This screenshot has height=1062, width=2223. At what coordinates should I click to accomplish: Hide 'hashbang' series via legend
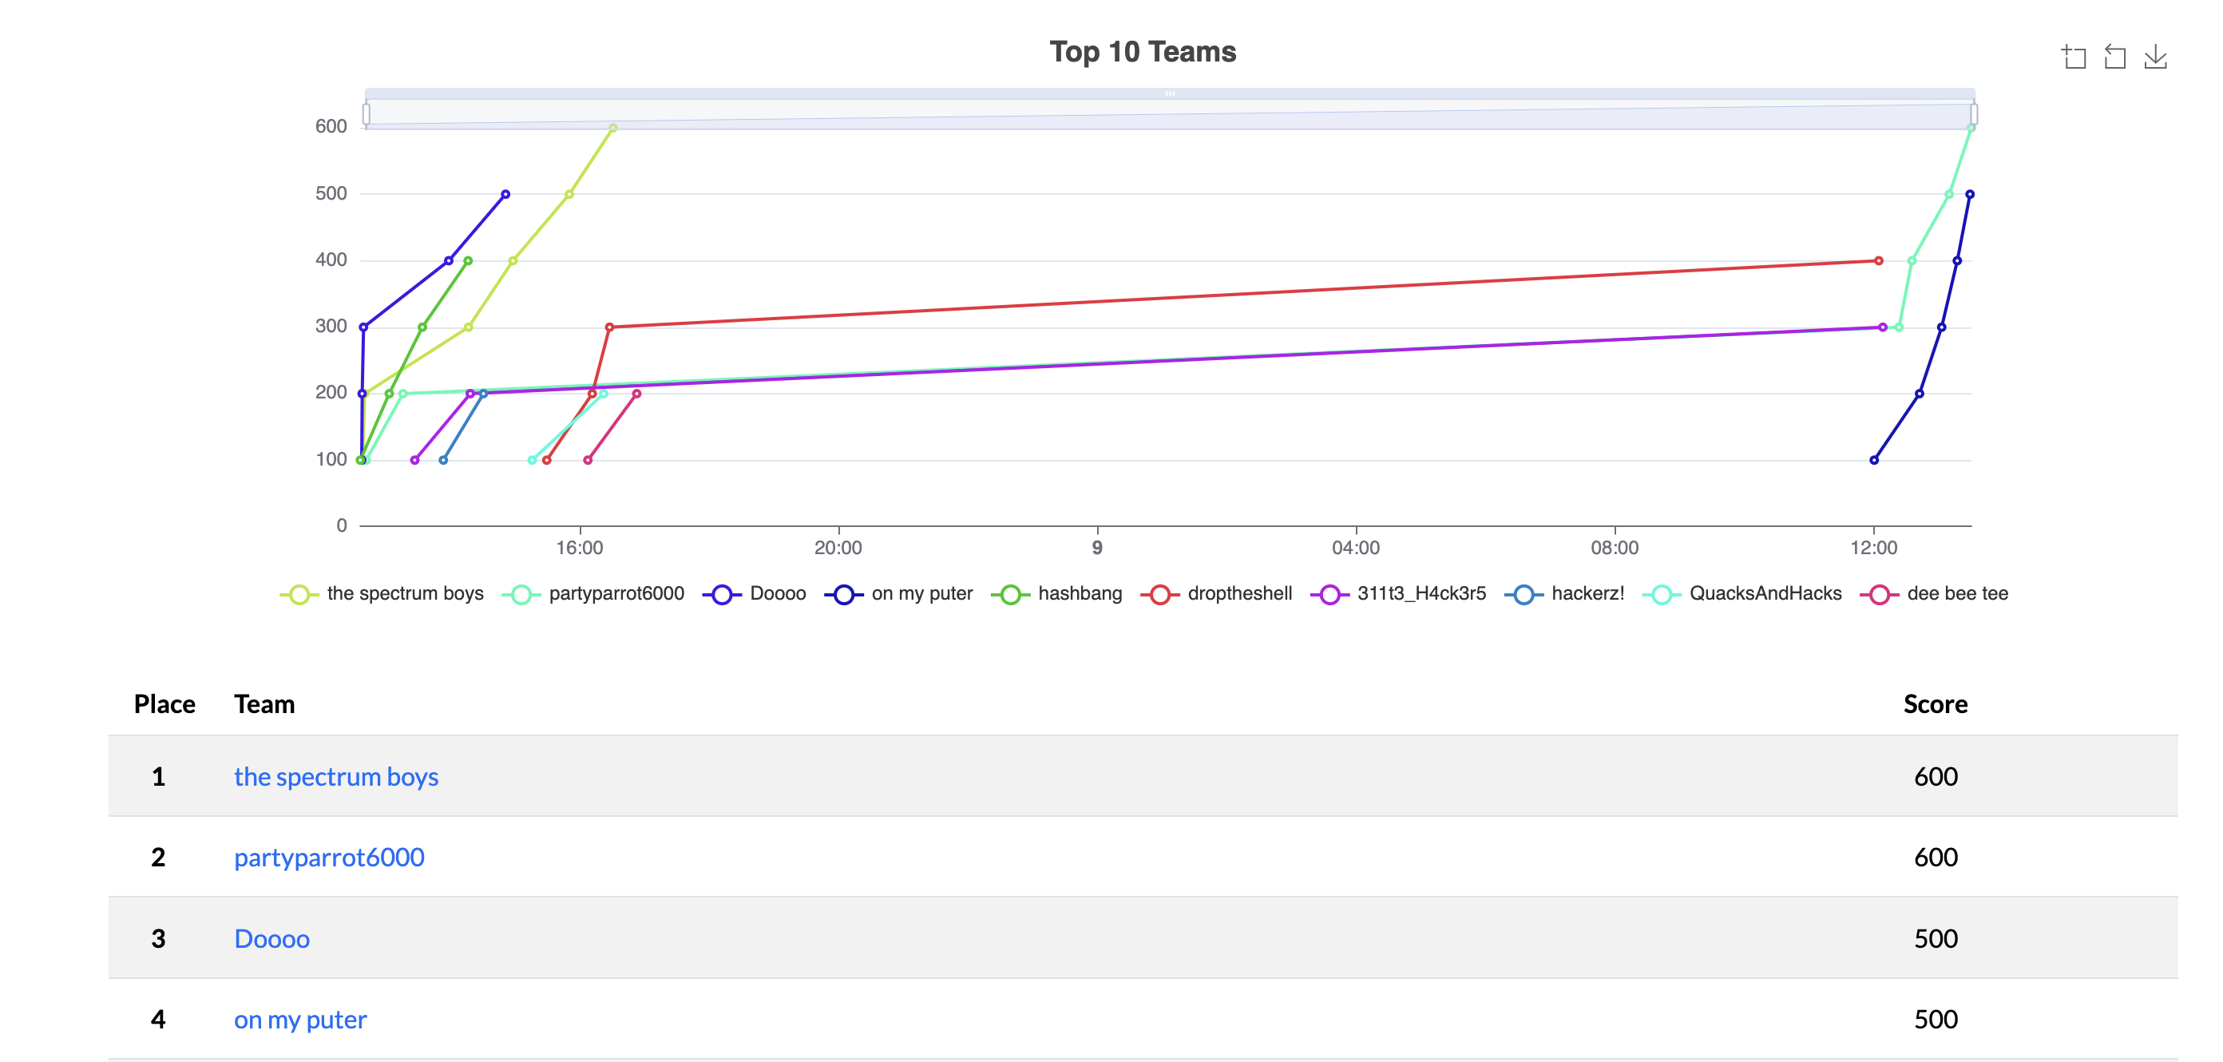1056,593
